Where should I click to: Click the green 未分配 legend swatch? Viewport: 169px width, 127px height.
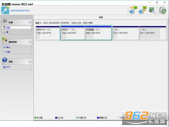coord(35,118)
